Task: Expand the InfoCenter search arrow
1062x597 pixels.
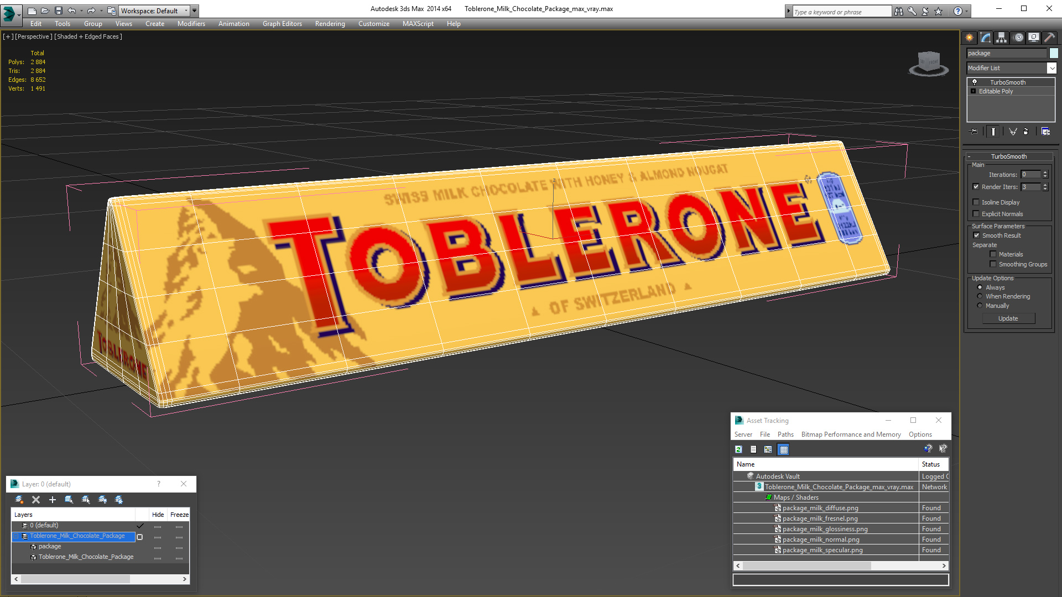Action: click(x=788, y=11)
